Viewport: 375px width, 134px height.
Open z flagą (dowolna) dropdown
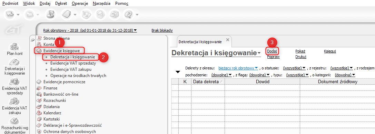coord(259,75)
